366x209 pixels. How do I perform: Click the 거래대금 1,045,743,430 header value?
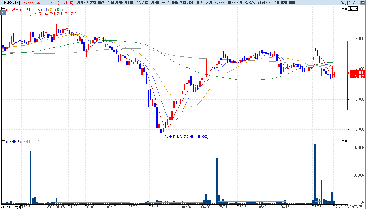(172, 3)
